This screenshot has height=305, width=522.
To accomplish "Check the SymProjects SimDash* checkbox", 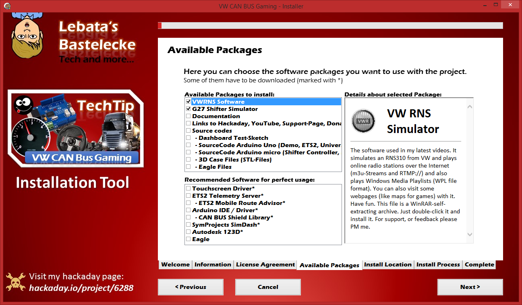I will coord(188,225).
